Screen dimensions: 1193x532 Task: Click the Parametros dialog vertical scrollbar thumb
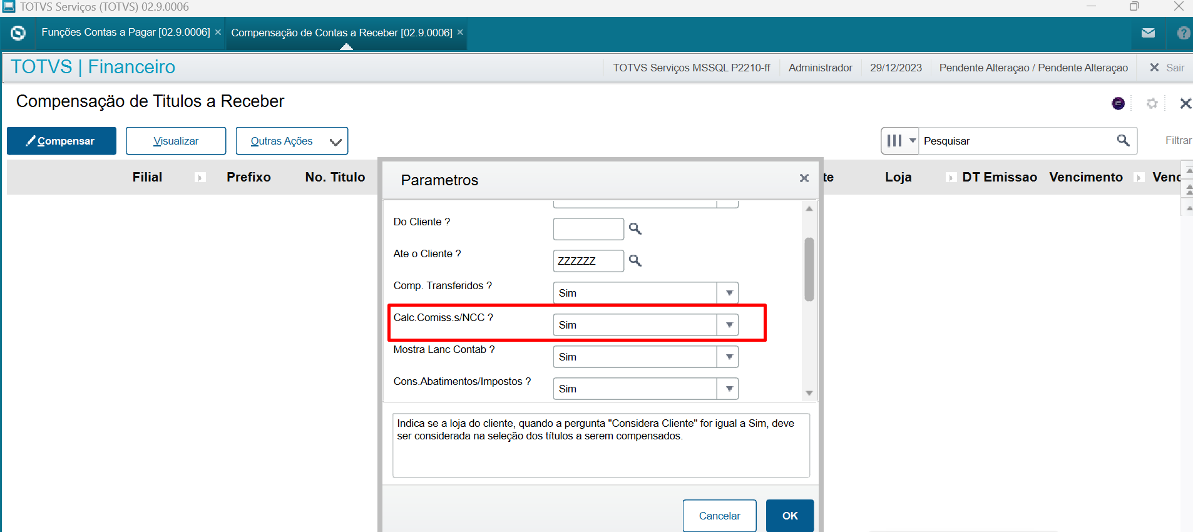tap(809, 269)
